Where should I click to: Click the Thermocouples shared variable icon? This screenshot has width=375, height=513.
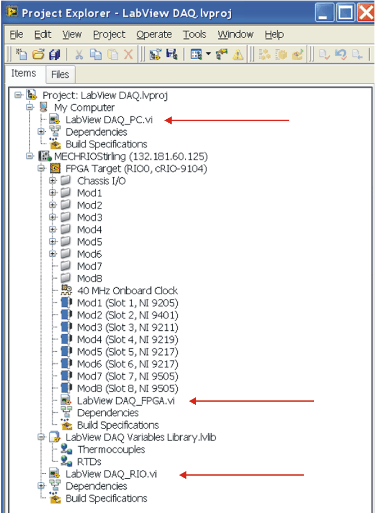67,449
